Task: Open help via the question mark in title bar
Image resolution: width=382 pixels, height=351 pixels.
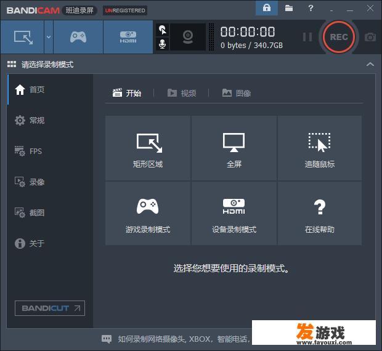Action: pyautogui.click(x=311, y=8)
